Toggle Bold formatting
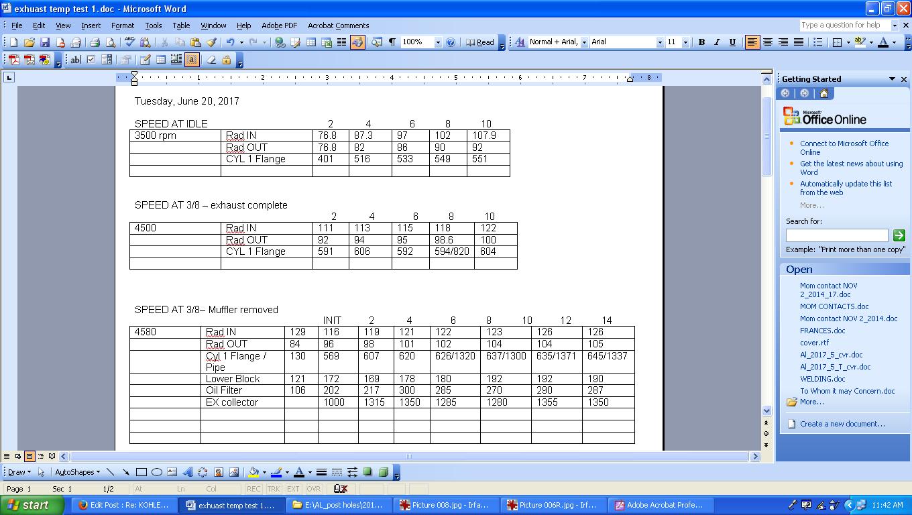Viewport: 912px width, 515px height. pos(701,42)
